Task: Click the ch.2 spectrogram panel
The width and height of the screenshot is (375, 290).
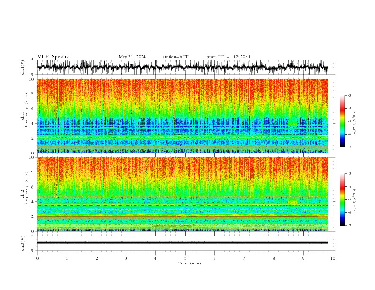Action: [x=182, y=194]
